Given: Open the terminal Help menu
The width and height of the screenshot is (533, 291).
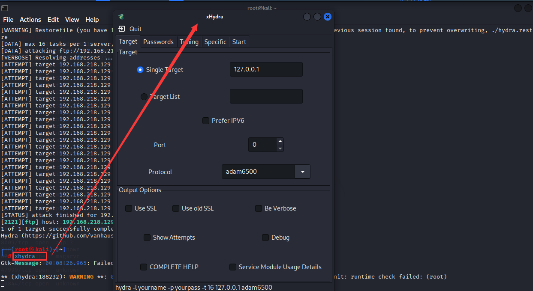Looking at the screenshot, I should coord(92,20).
